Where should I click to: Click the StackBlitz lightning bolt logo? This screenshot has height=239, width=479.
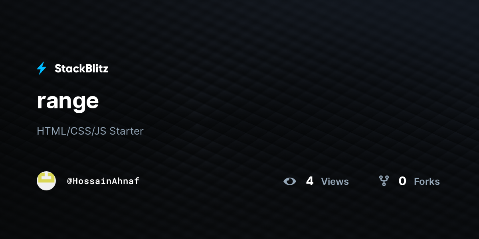click(42, 68)
